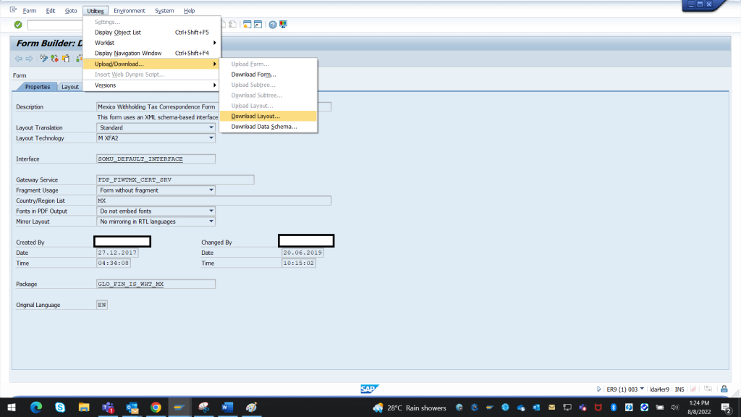Image resolution: width=741 pixels, height=417 pixels.
Task: Click the Package field GLO_FIN_IS_WHT_MX
Action: click(x=156, y=284)
